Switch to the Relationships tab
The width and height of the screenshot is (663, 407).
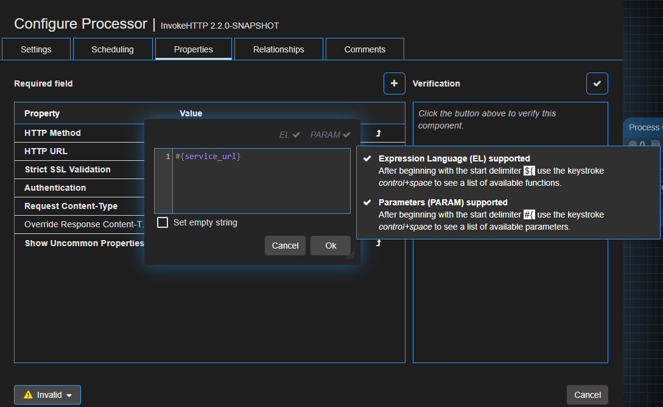point(278,49)
